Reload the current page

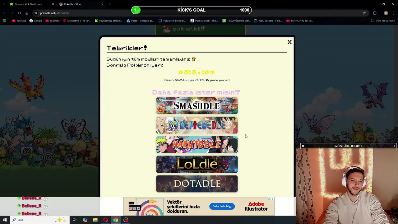pos(19,13)
